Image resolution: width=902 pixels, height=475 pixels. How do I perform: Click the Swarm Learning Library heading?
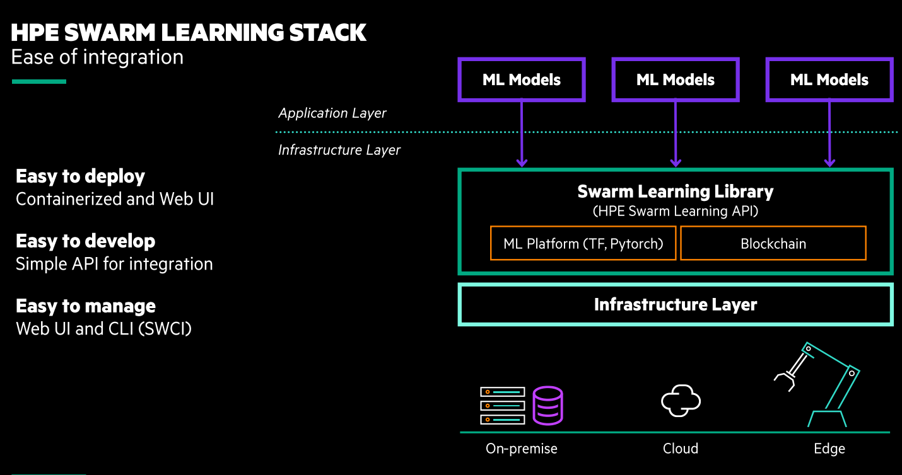676,192
